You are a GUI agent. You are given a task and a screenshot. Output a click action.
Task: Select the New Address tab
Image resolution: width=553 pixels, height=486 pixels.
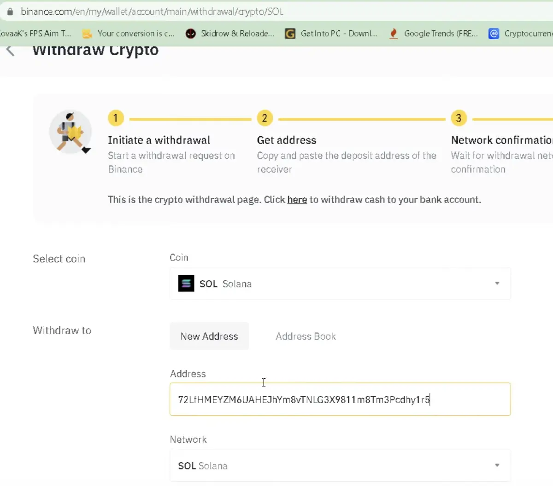click(209, 336)
